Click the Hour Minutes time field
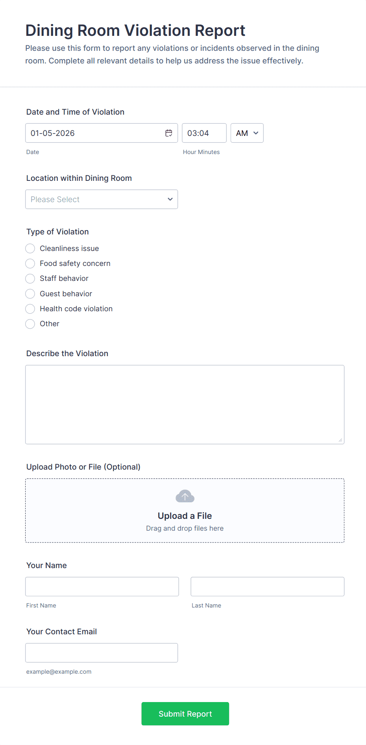 click(x=204, y=133)
